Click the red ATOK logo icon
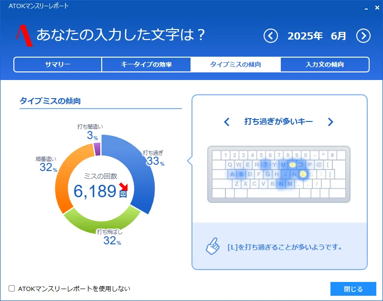This screenshot has width=383, height=301. (x=24, y=36)
